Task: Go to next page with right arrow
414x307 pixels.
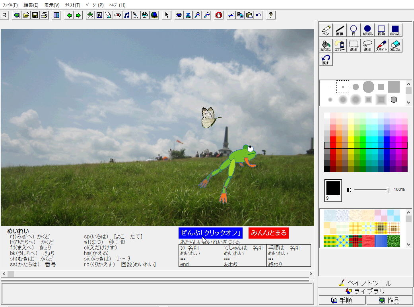Action: tap(78, 15)
